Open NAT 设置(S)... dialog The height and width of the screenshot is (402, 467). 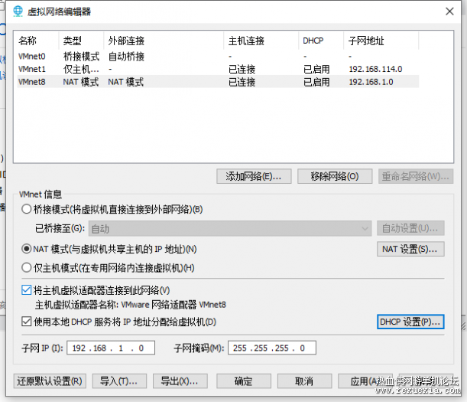coord(410,249)
